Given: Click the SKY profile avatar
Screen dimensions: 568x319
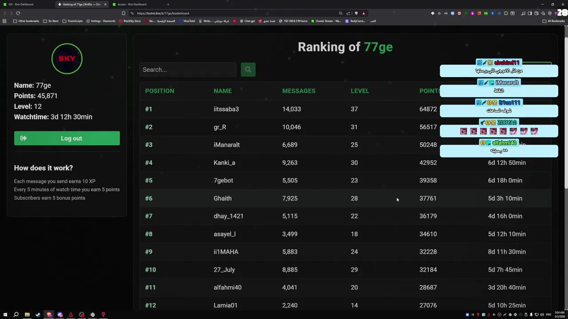Looking at the screenshot, I should (x=67, y=58).
